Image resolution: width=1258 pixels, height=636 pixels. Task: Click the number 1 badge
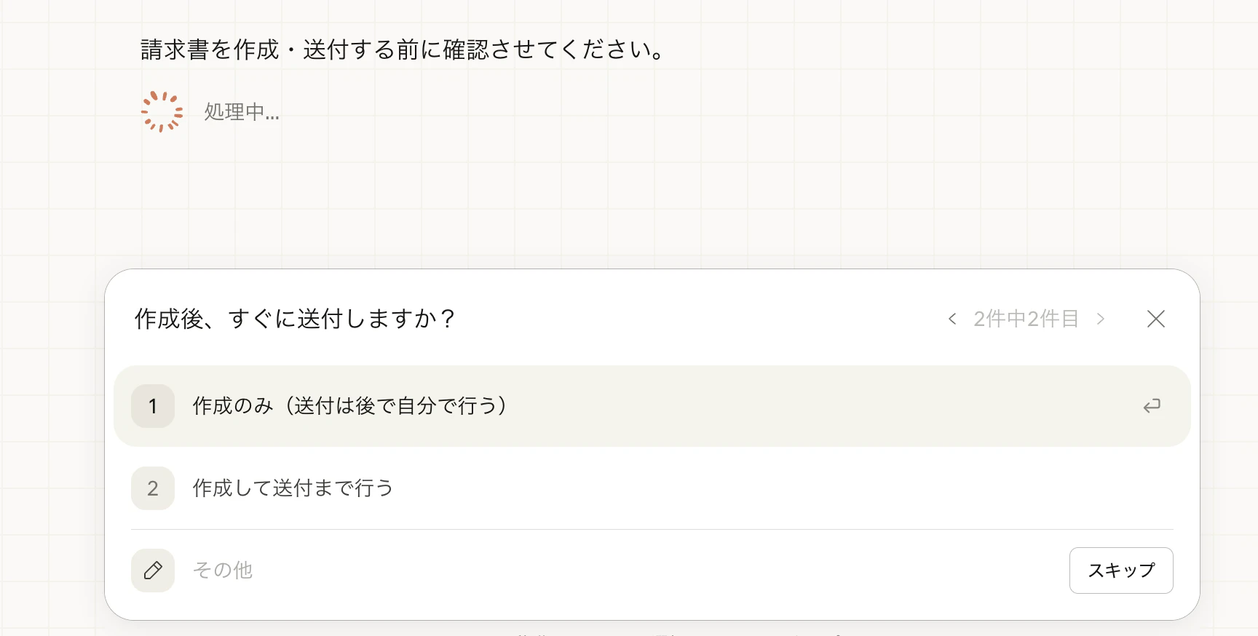coord(153,406)
